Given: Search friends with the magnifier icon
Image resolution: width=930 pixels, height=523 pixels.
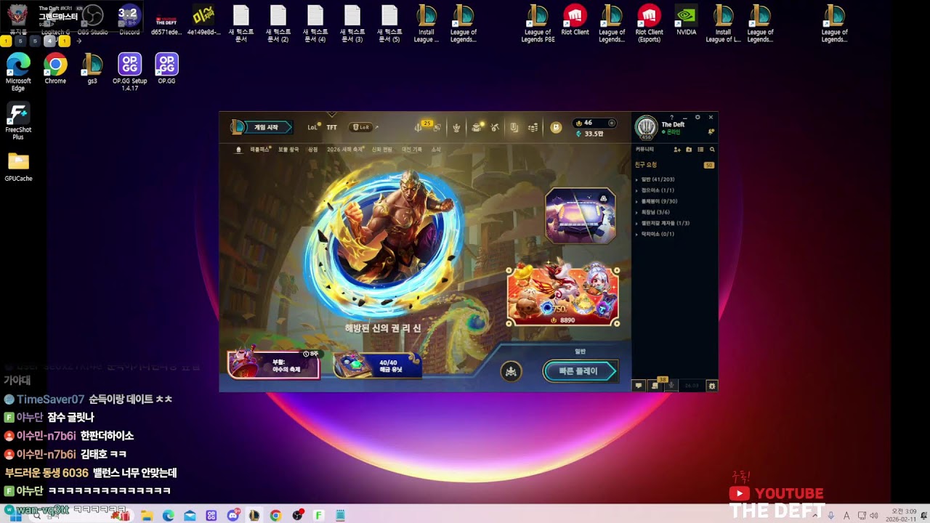Looking at the screenshot, I should tap(712, 150).
